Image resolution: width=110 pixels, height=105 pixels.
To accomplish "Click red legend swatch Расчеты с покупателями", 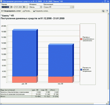I will click(81, 39).
